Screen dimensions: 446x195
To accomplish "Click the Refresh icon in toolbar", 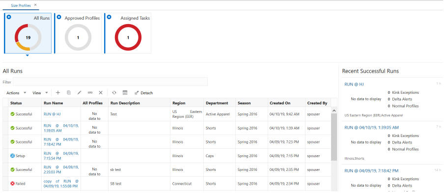I will click(114, 93).
